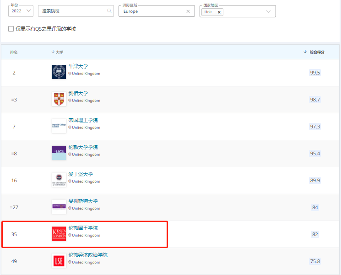
Task: Click the Imperial College London logo
Action: point(59,126)
